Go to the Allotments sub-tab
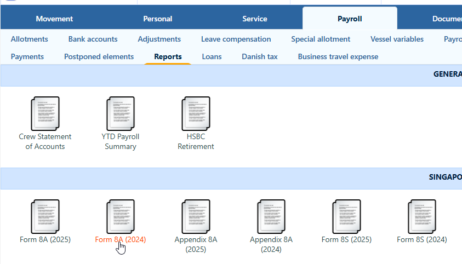 click(30, 39)
